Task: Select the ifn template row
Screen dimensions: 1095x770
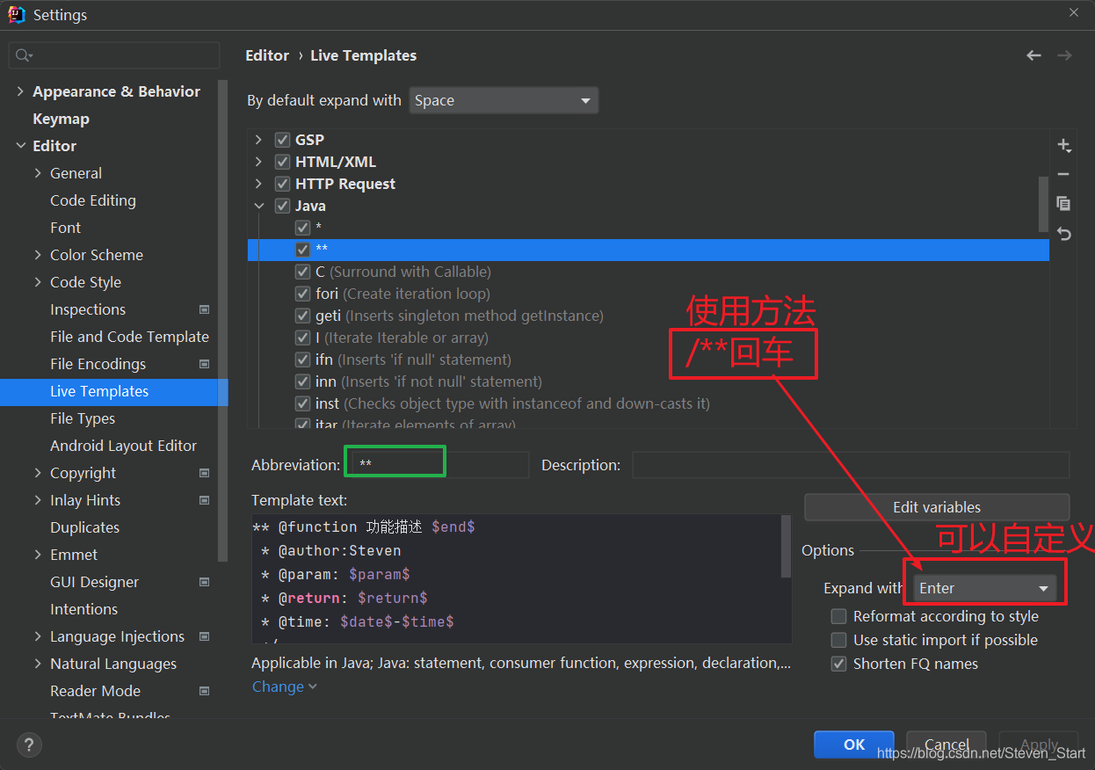Action: [649, 360]
